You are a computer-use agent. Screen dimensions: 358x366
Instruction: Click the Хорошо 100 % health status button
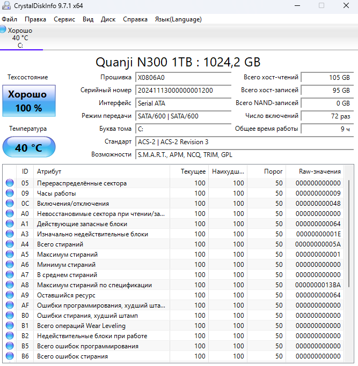(28, 101)
